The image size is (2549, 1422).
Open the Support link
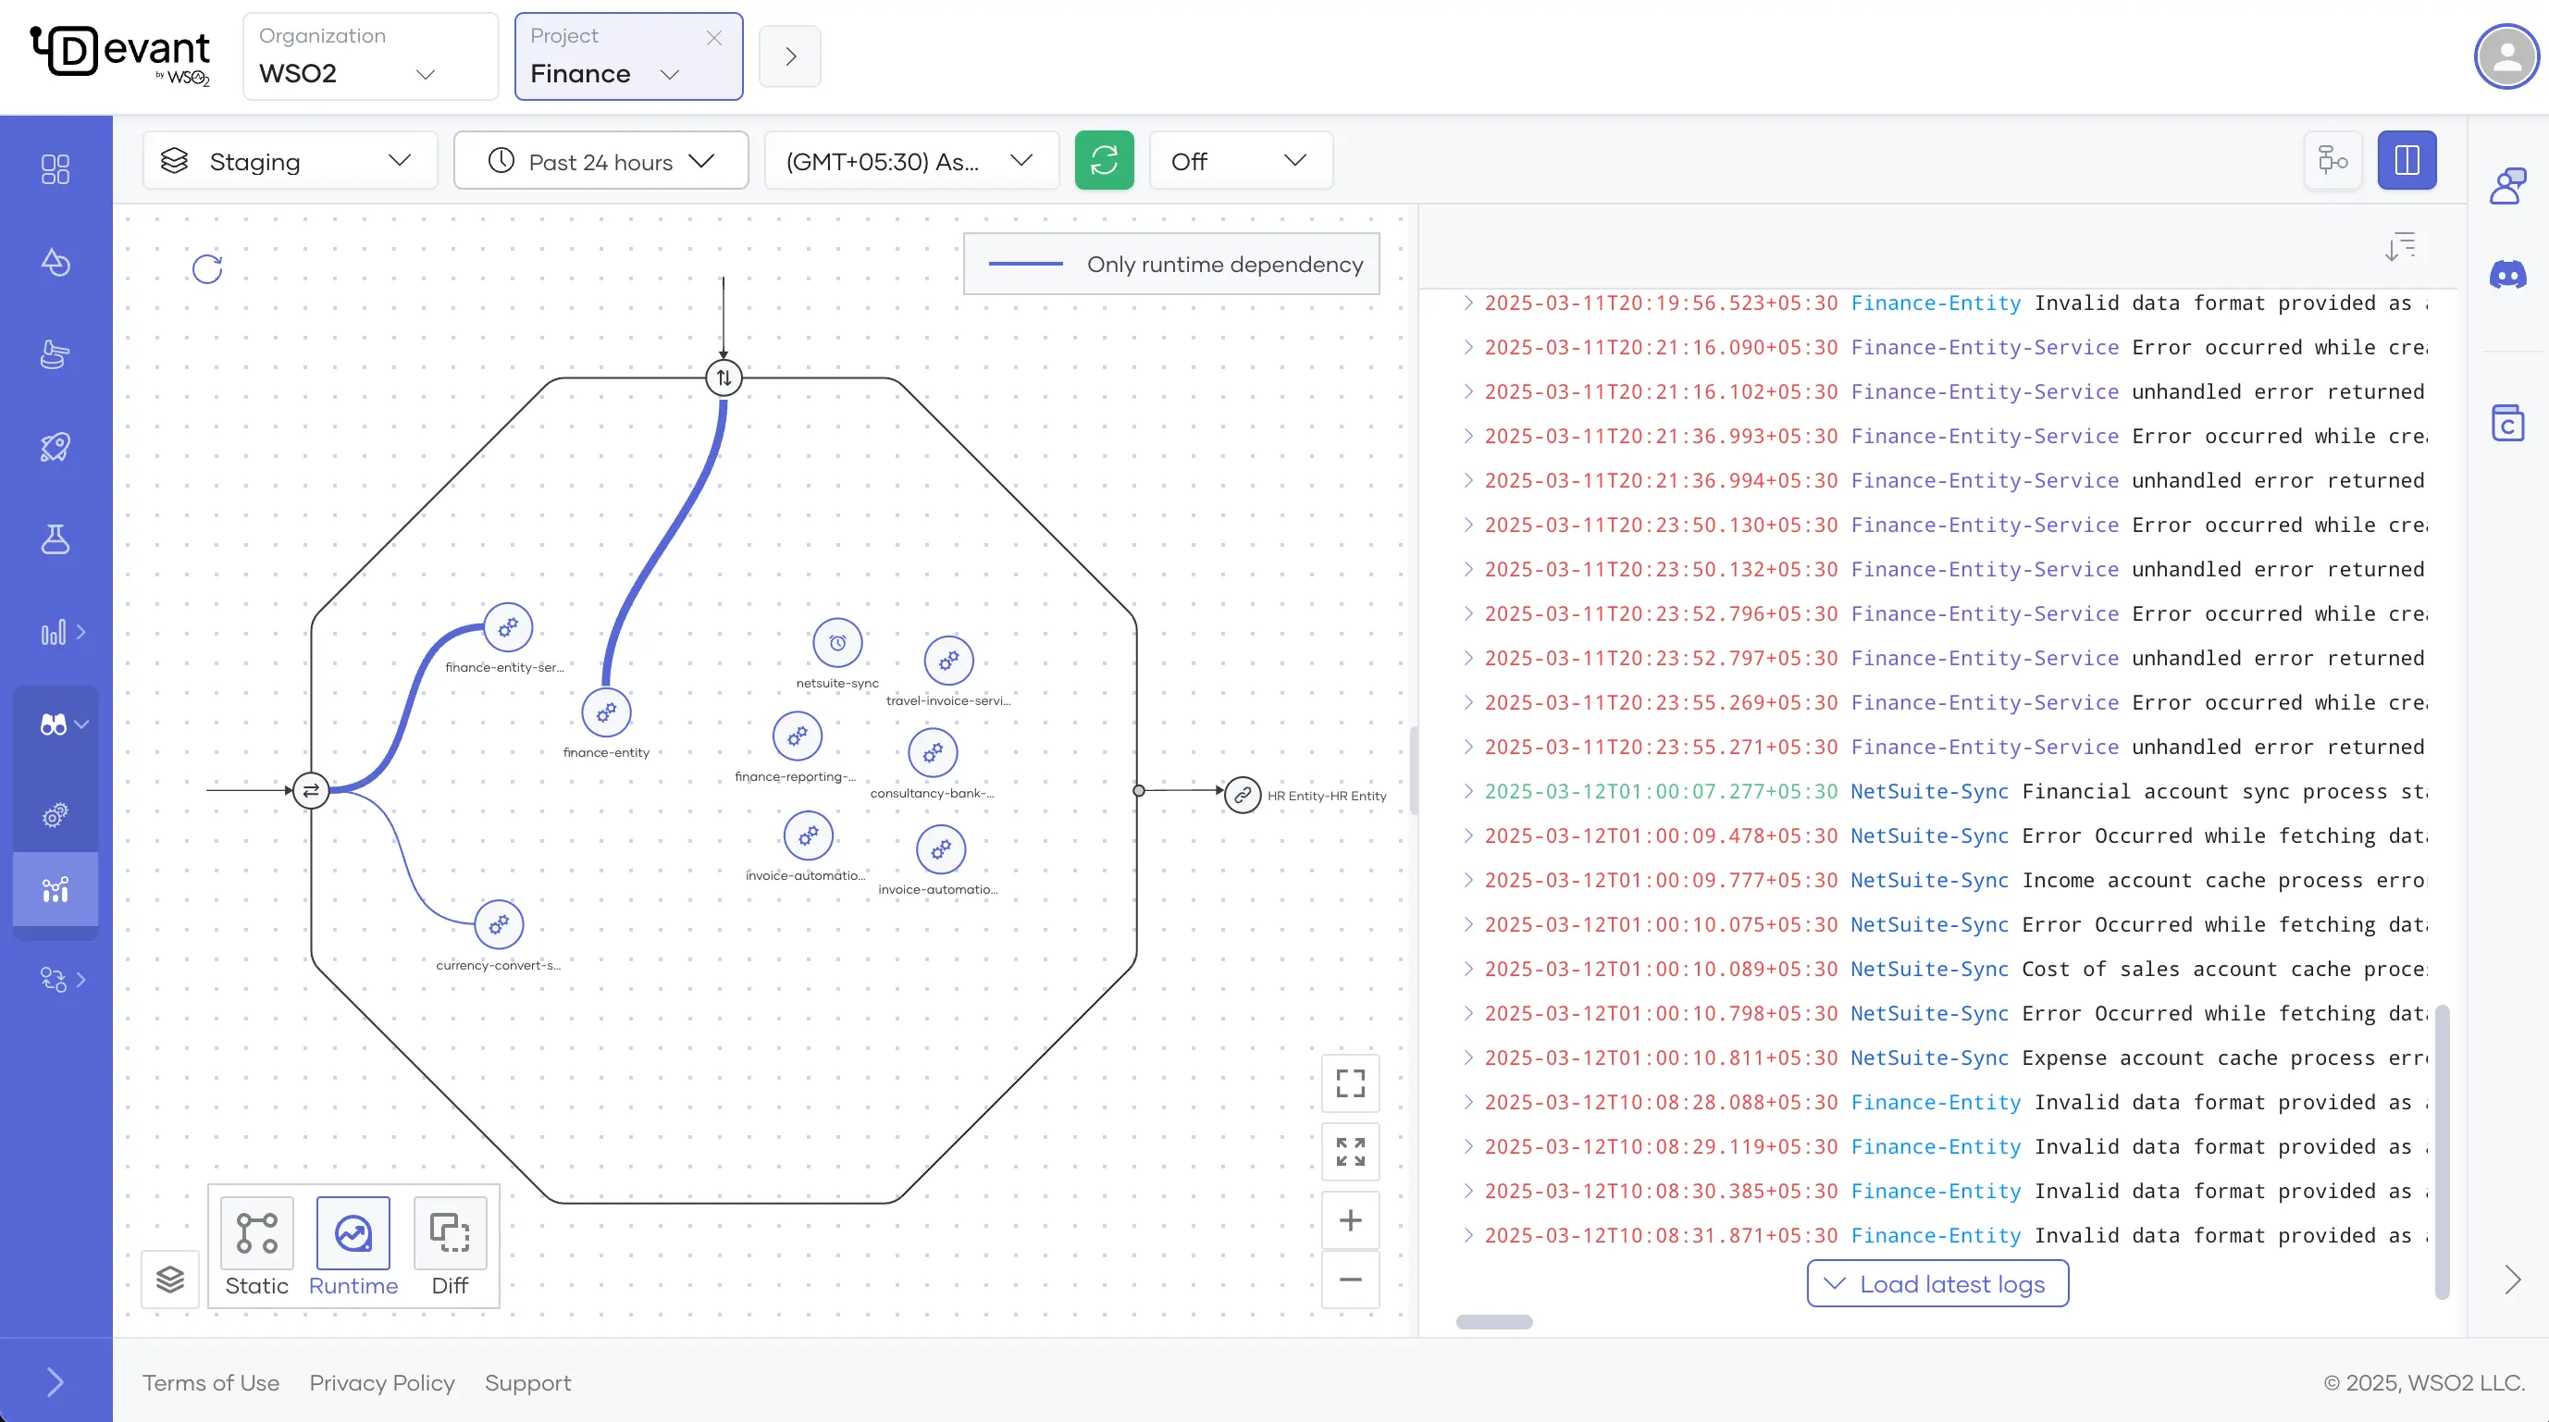pos(527,1382)
